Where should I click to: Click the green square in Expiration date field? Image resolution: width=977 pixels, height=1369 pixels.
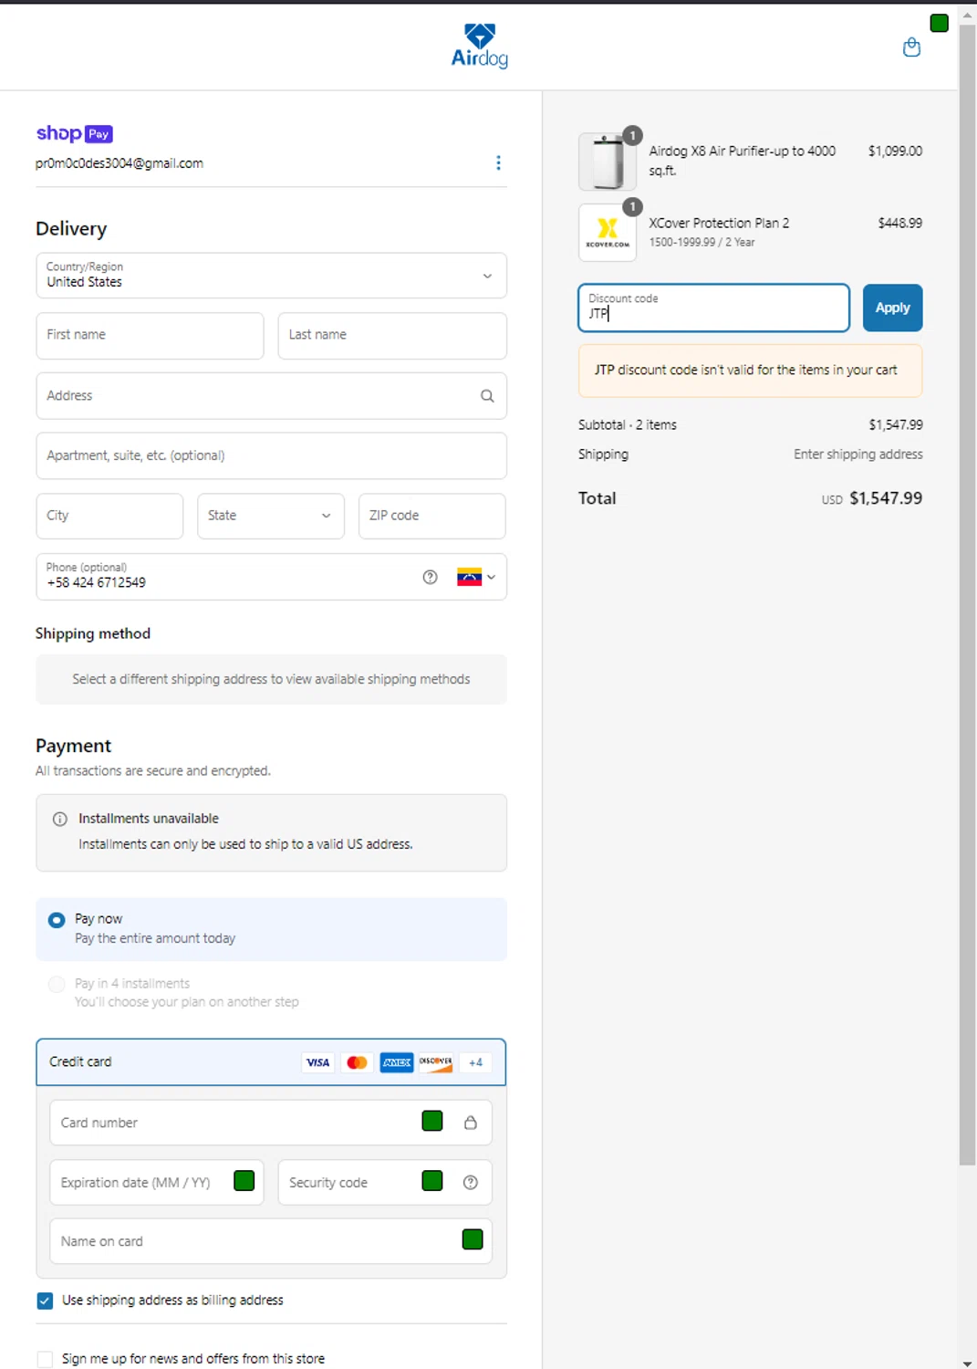244,1181
